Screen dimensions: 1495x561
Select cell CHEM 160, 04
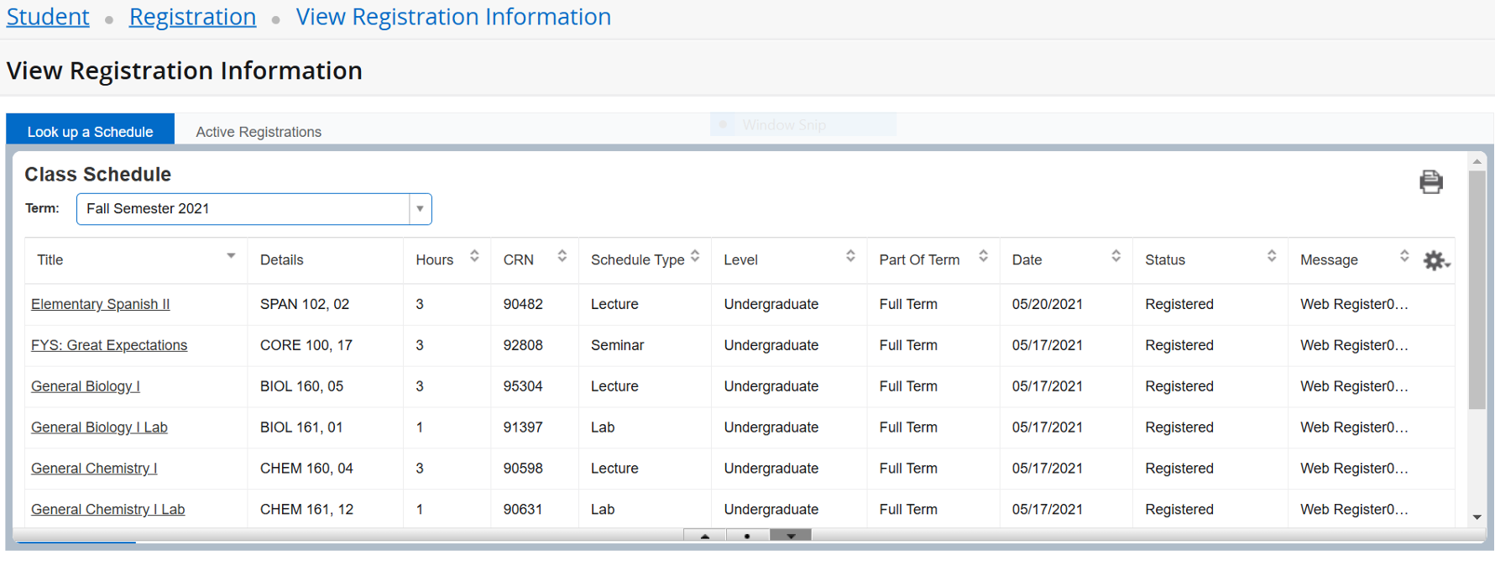306,469
